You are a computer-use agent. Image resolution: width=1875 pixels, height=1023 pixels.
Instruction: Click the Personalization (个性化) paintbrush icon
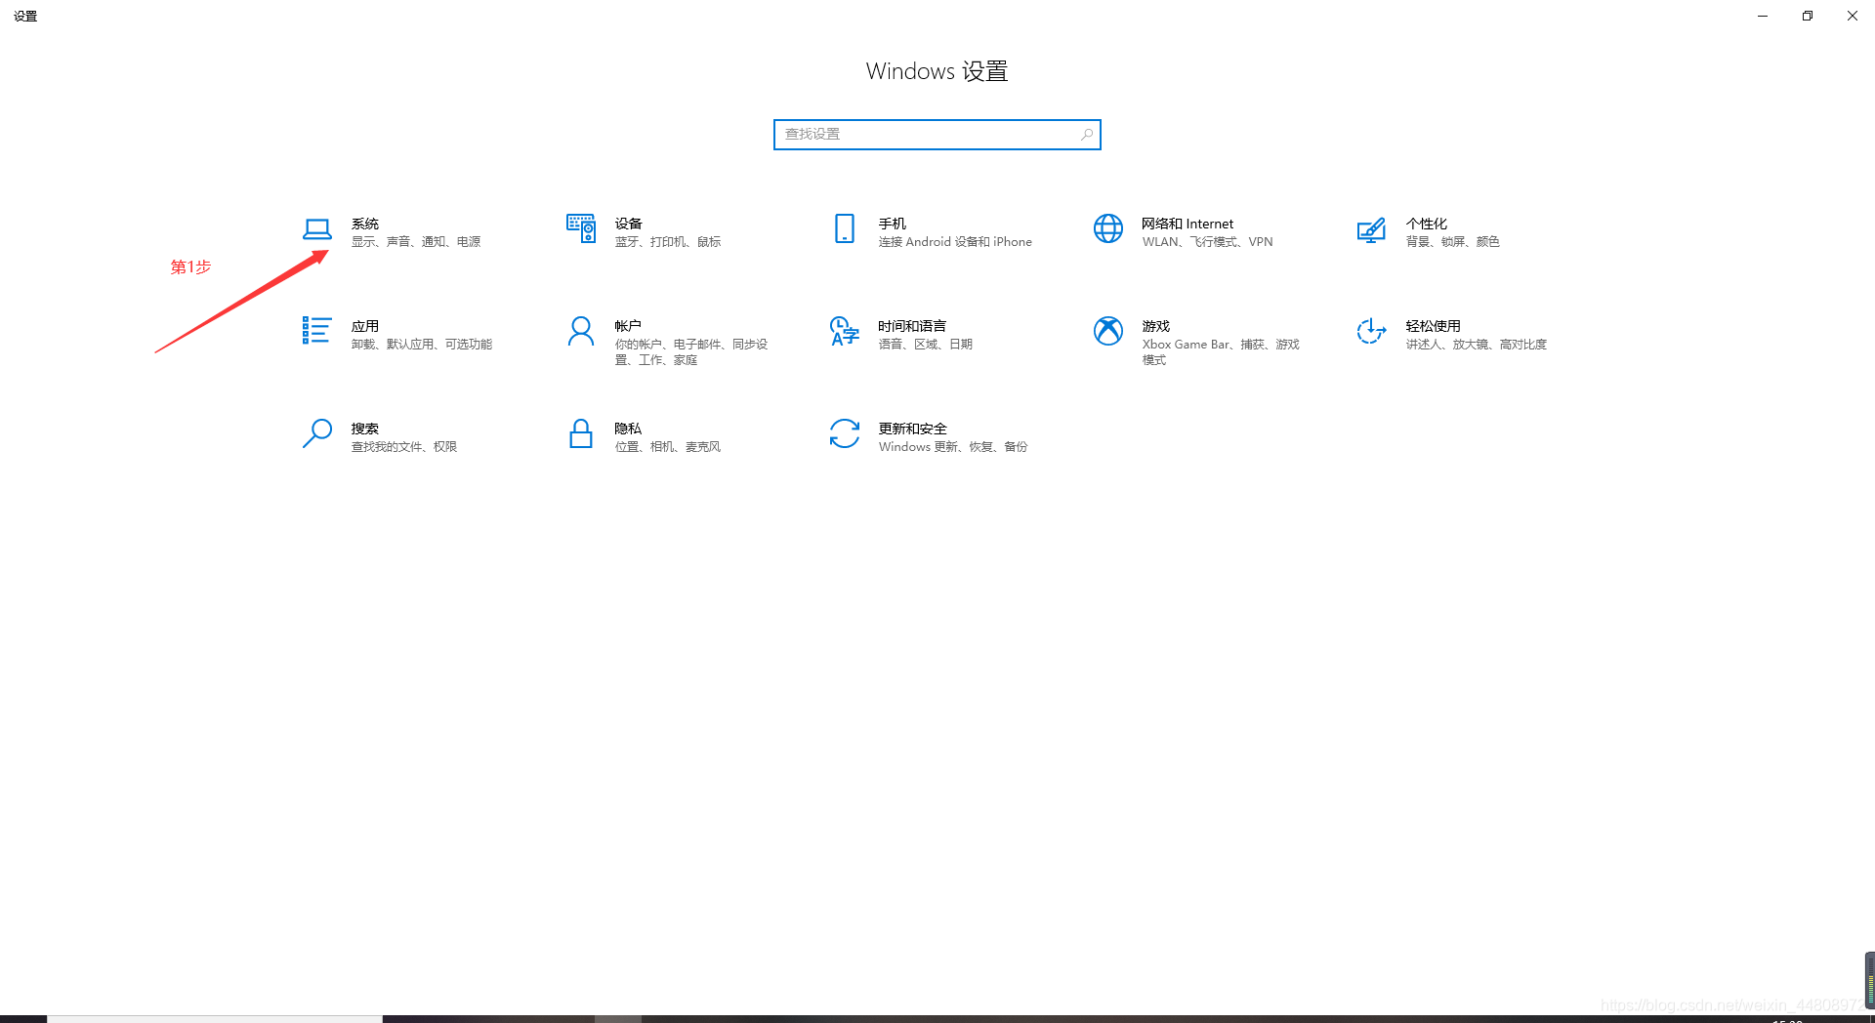[x=1371, y=230]
